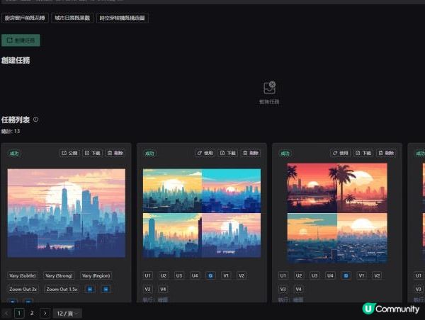Go to the previous page with the left arrow
The image size is (425, 320).
click(x=6, y=313)
